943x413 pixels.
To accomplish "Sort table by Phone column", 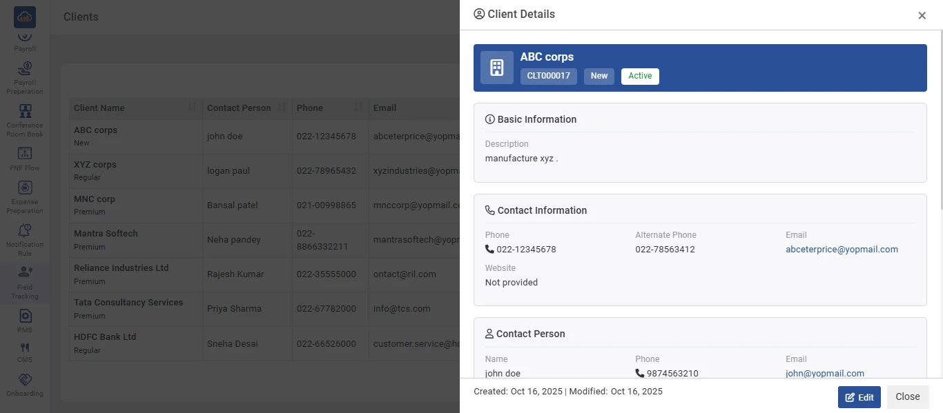I will tap(358, 108).
